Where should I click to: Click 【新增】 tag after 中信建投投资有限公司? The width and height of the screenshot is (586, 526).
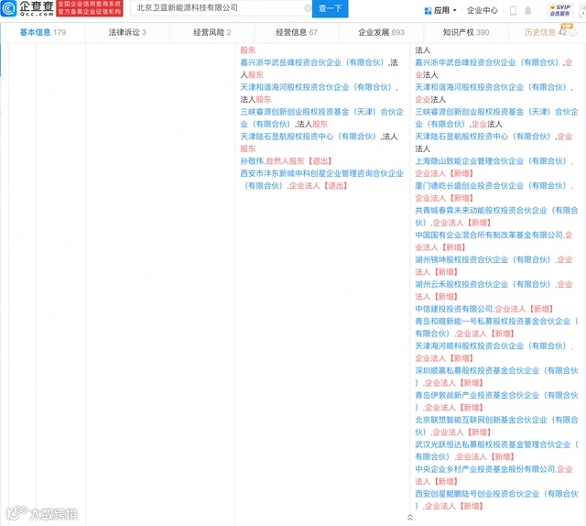tap(541, 309)
